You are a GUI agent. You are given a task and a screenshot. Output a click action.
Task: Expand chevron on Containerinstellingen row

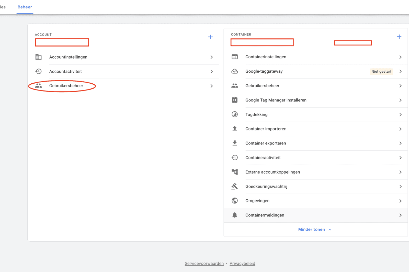[x=400, y=57]
